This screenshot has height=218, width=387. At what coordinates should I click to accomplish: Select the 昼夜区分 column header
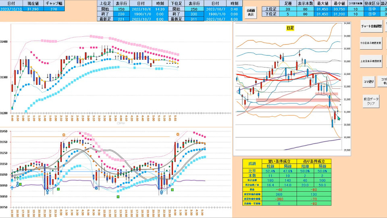(372, 4)
